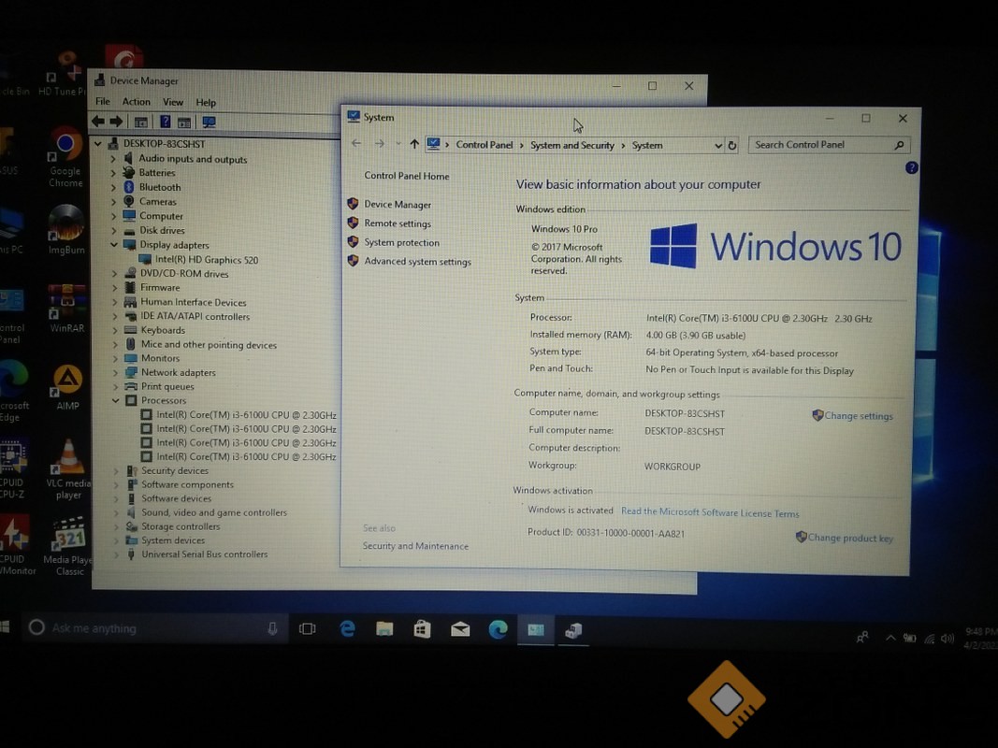Click Device Manager link in System sidebar
Image resolution: width=998 pixels, height=748 pixels.
tap(398, 204)
